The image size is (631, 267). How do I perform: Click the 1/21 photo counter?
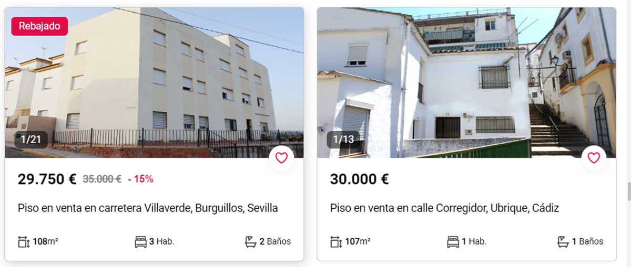pyautogui.click(x=31, y=140)
